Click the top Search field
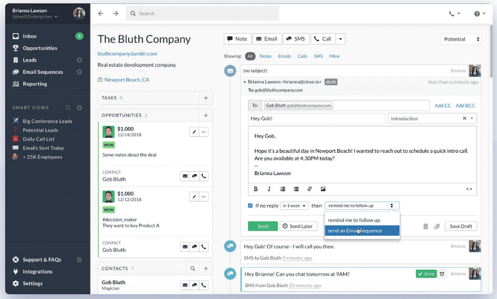Viewport: 497px width, 299px height. [x=202, y=13]
